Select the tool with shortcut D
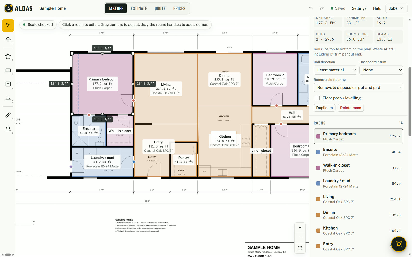The height and width of the screenshot is (257, 412). point(8,98)
